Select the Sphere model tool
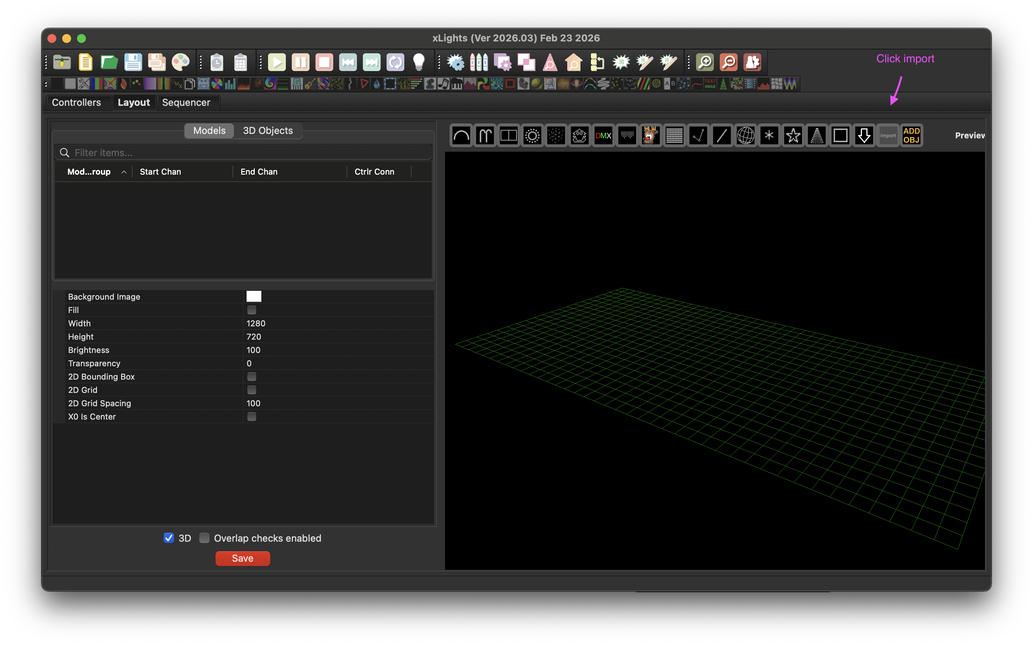 (746, 136)
